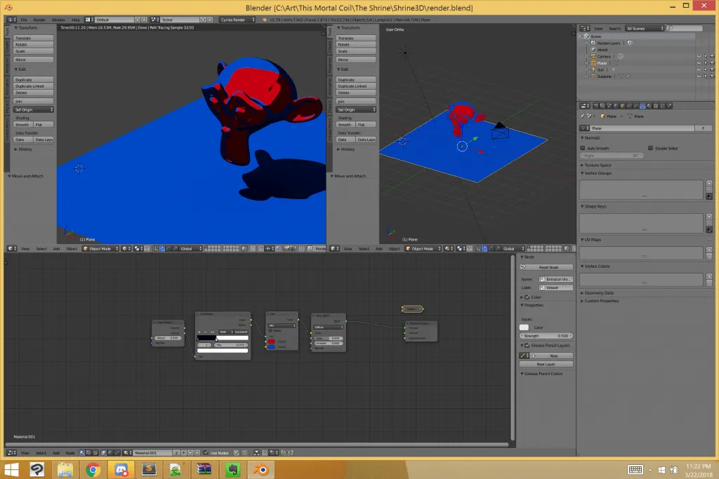Click the Reset Node button
The image size is (719, 479).
[546, 267]
